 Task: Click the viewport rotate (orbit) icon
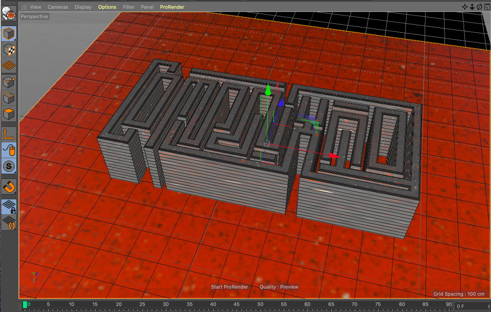pos(479,7)
